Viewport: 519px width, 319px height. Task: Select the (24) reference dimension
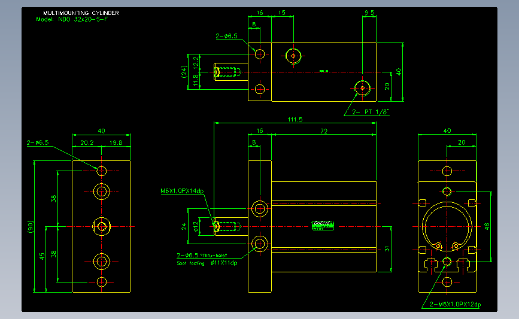(x=184, y=71)
